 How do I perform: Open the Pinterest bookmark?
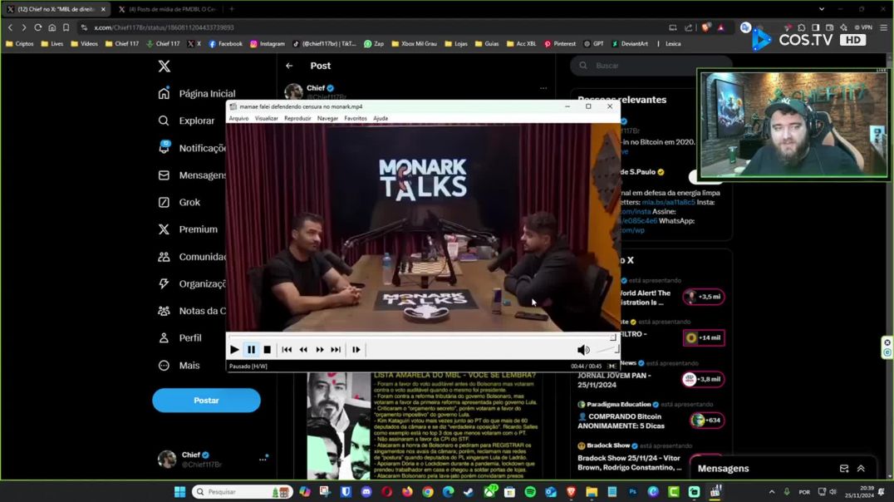click(560, 43)
